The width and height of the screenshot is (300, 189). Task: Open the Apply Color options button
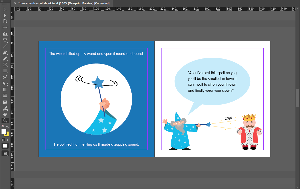(x=5, y=146)
